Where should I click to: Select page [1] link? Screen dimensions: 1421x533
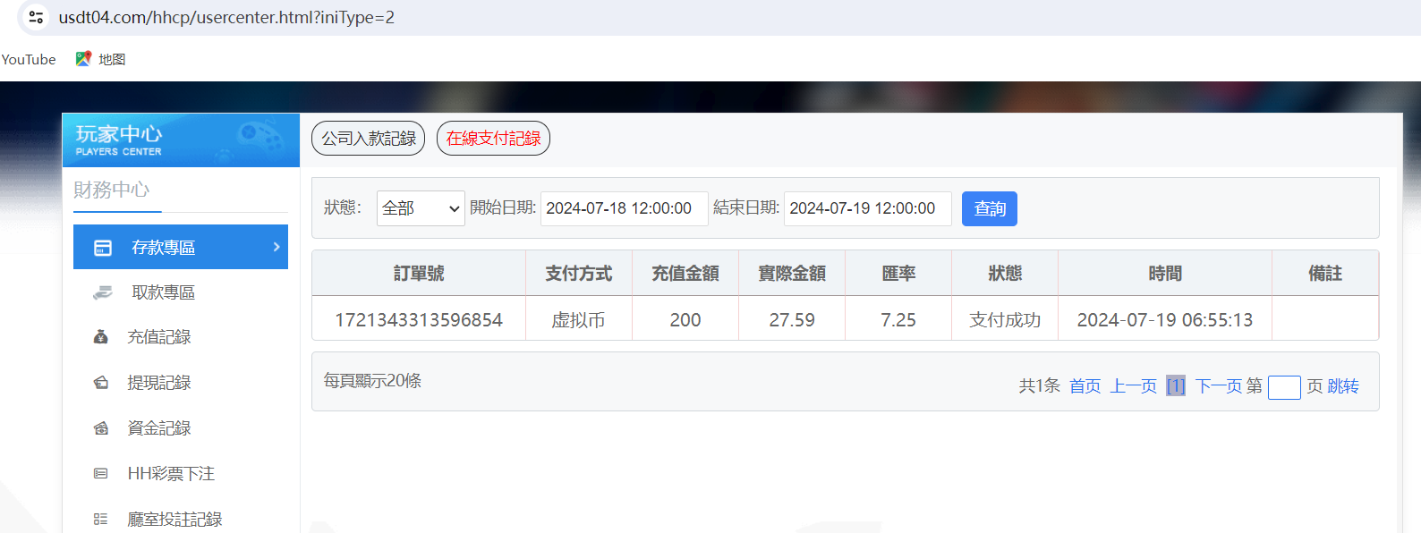tap(1176, 386)
